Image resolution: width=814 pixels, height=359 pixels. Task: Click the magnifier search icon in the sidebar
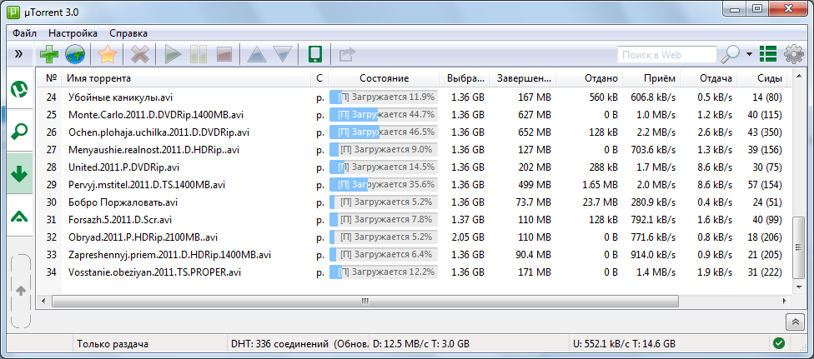[18, 130]
